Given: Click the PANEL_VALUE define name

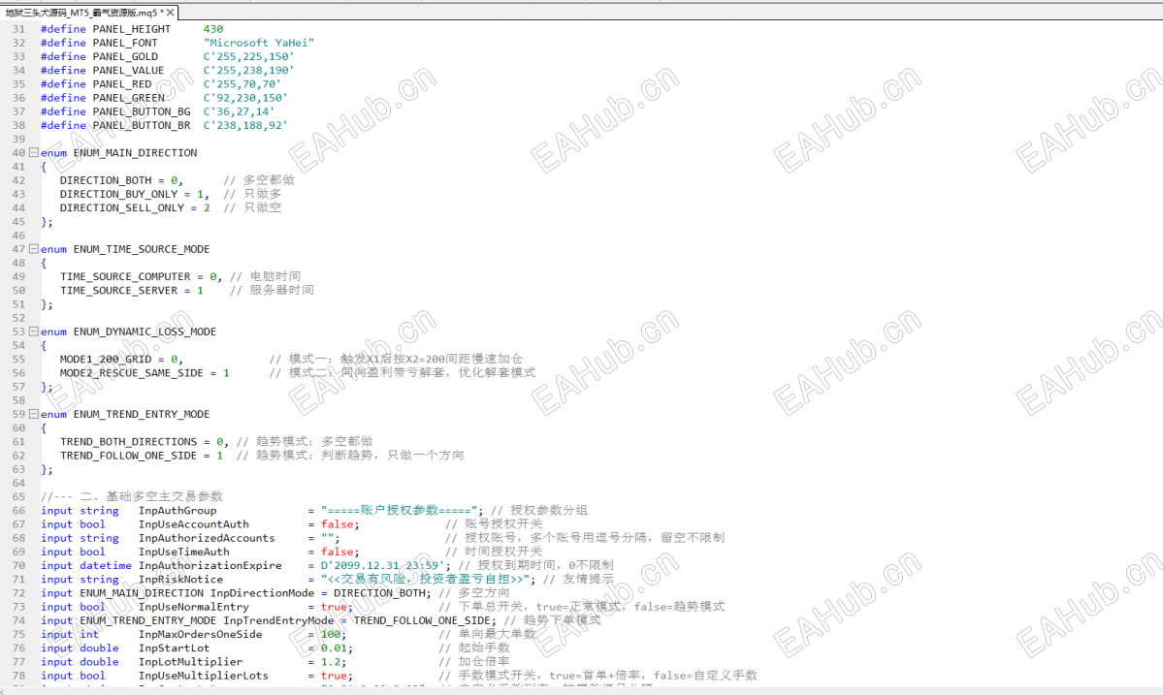Looking at the screenshot, I should tap(128, 71).
